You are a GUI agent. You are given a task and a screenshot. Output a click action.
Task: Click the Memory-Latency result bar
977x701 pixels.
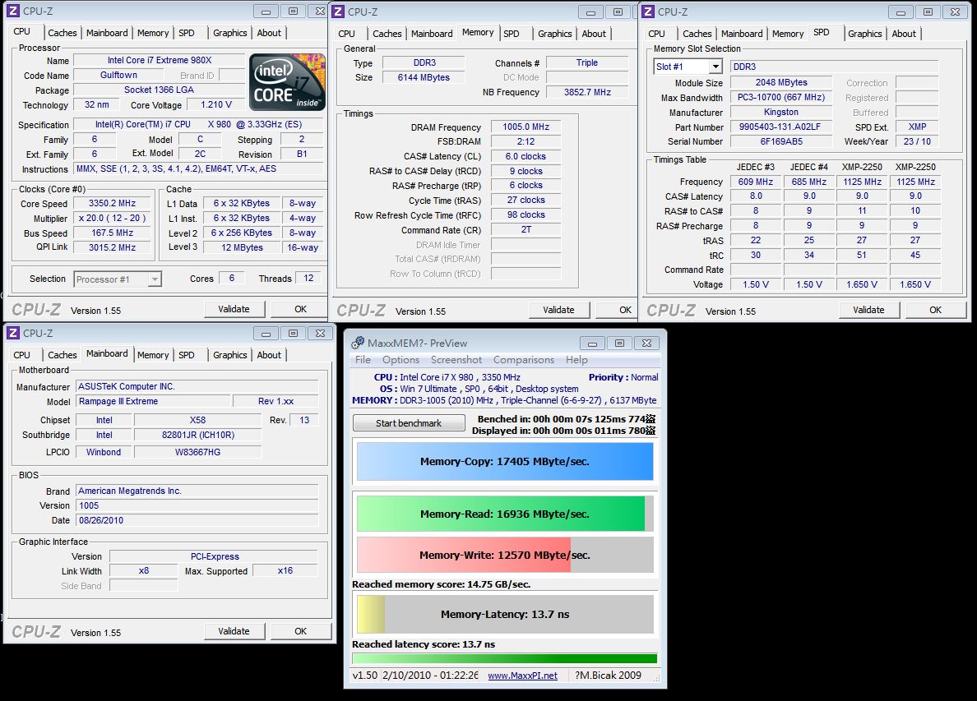tap(505, 615)
